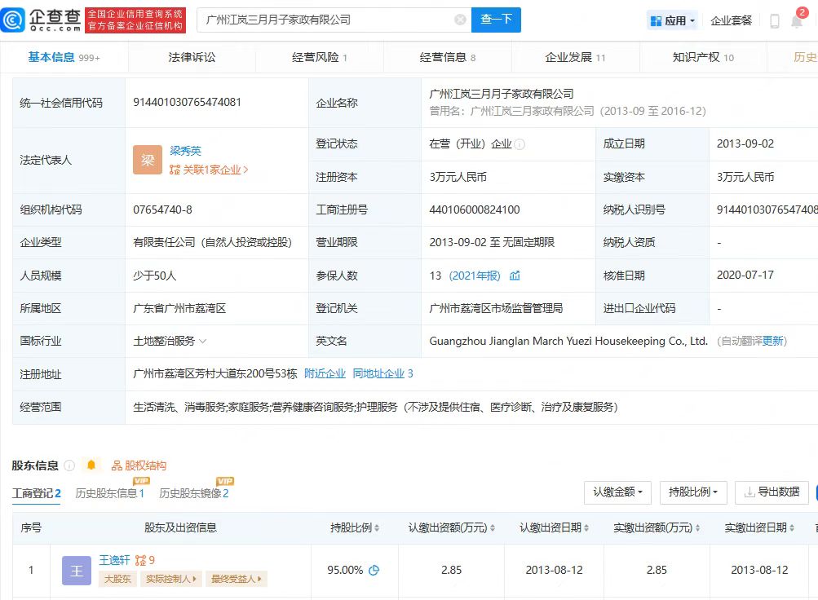Open pie chart icon next to 95.00%
Viewport: 818px width, 600px height.
point(374,571)
